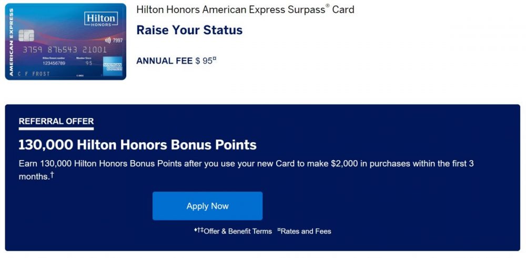Viewport: 526px width, 258px height.
Task: Click the rates footnote symbol after $95
Action: pos(215,59)
